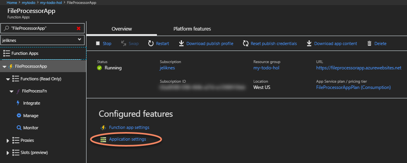Click the Proxies list icon
407x163 pixels.
click(16, 140)
